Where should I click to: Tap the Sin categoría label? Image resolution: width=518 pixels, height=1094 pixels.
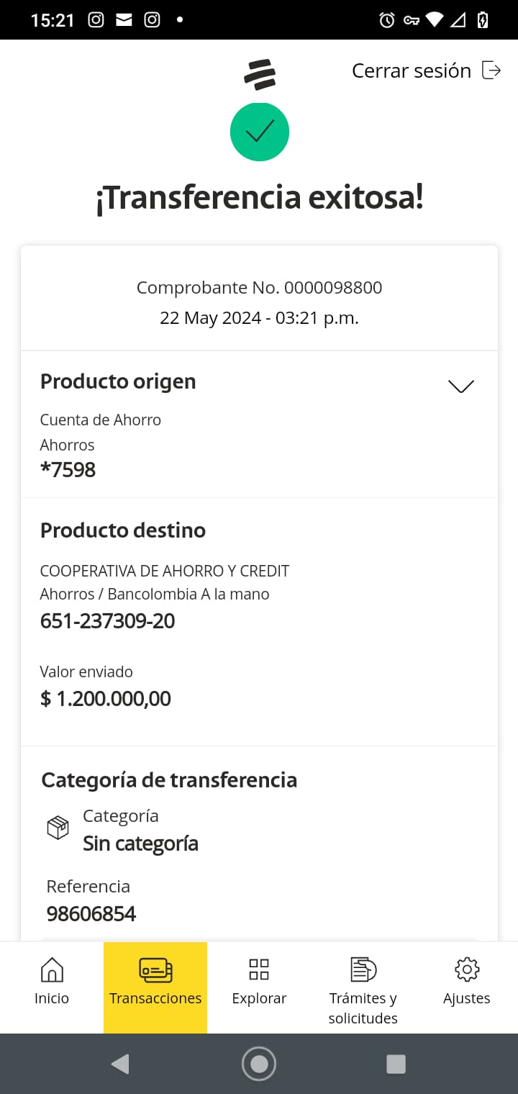tap(140, 844)
